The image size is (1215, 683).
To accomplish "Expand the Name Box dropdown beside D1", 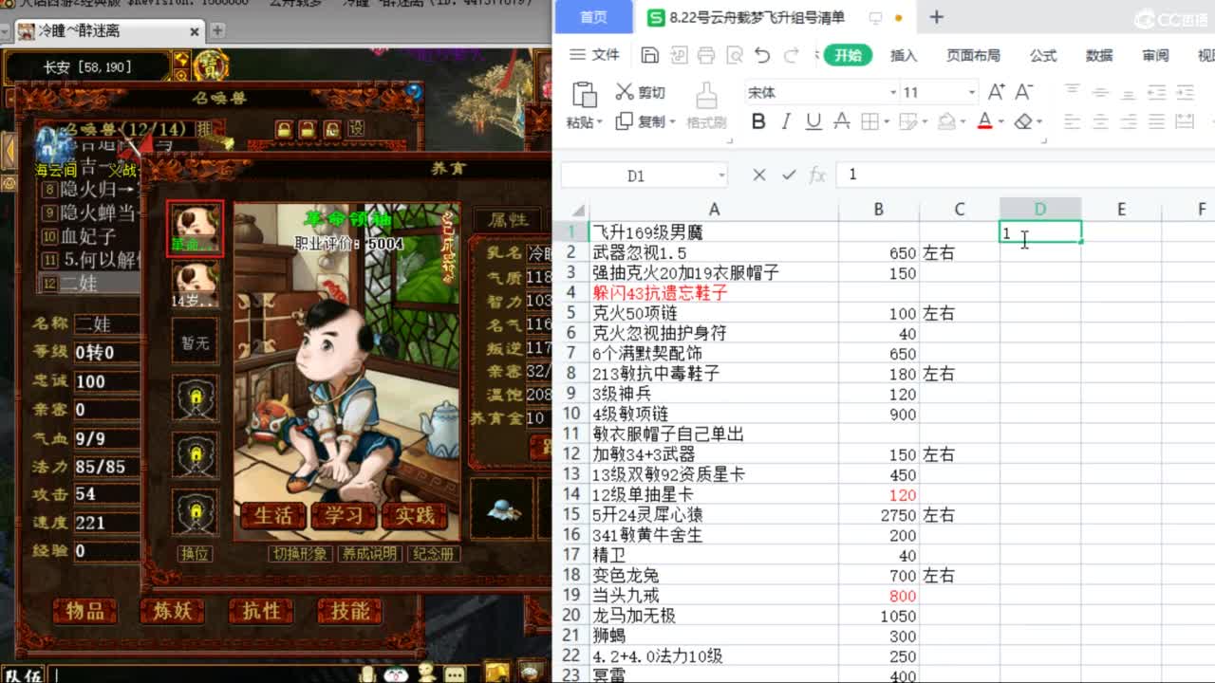I will 721,175.
